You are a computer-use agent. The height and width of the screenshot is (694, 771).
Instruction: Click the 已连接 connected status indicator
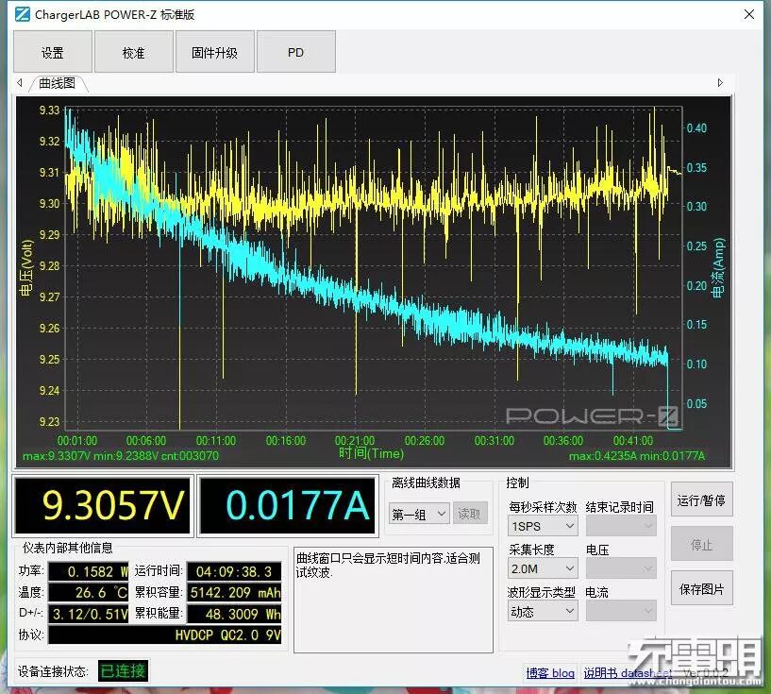pyautogui.click(x=123, y=671)
